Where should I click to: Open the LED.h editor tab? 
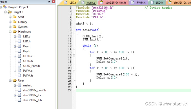[157, 2]
